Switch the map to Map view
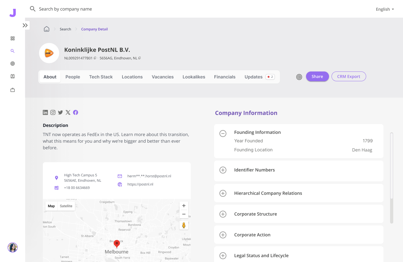The image size is (403, 262). pos(51,206)
